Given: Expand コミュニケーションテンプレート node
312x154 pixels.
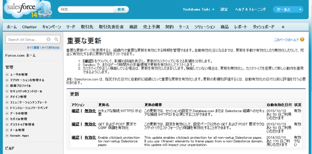Looking at the screenshot, I should coord(7,102).
